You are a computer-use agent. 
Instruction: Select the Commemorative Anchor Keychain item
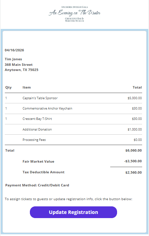(47, 109)
